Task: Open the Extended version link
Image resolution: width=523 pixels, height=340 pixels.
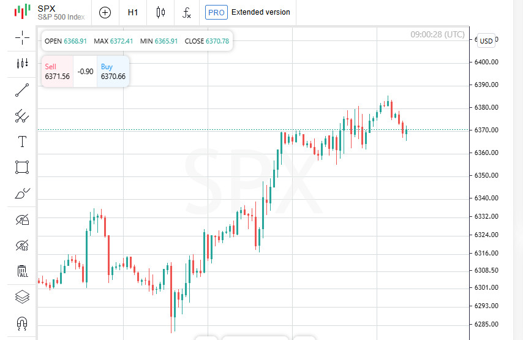Action: 261,12
